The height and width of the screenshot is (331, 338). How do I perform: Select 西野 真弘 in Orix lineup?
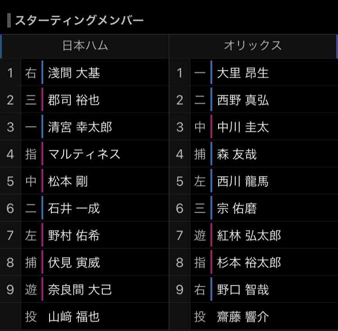click(x=243, y=100)
